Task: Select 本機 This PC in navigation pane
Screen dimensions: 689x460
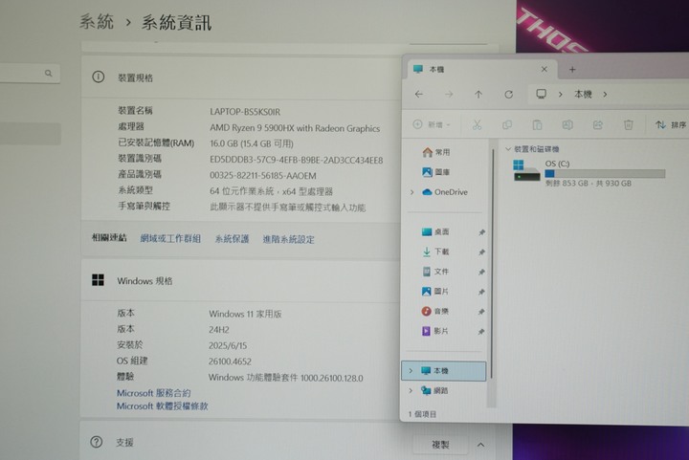Action: [x=444, y=371]
